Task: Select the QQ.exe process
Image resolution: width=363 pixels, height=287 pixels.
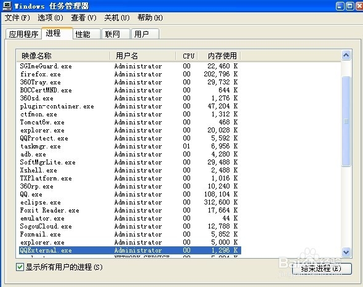Action: pyautogui.click(x=129, y=194)
